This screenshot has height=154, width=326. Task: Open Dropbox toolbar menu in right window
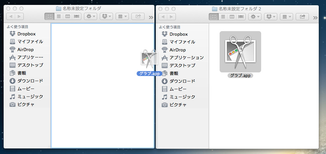point(270,17)
